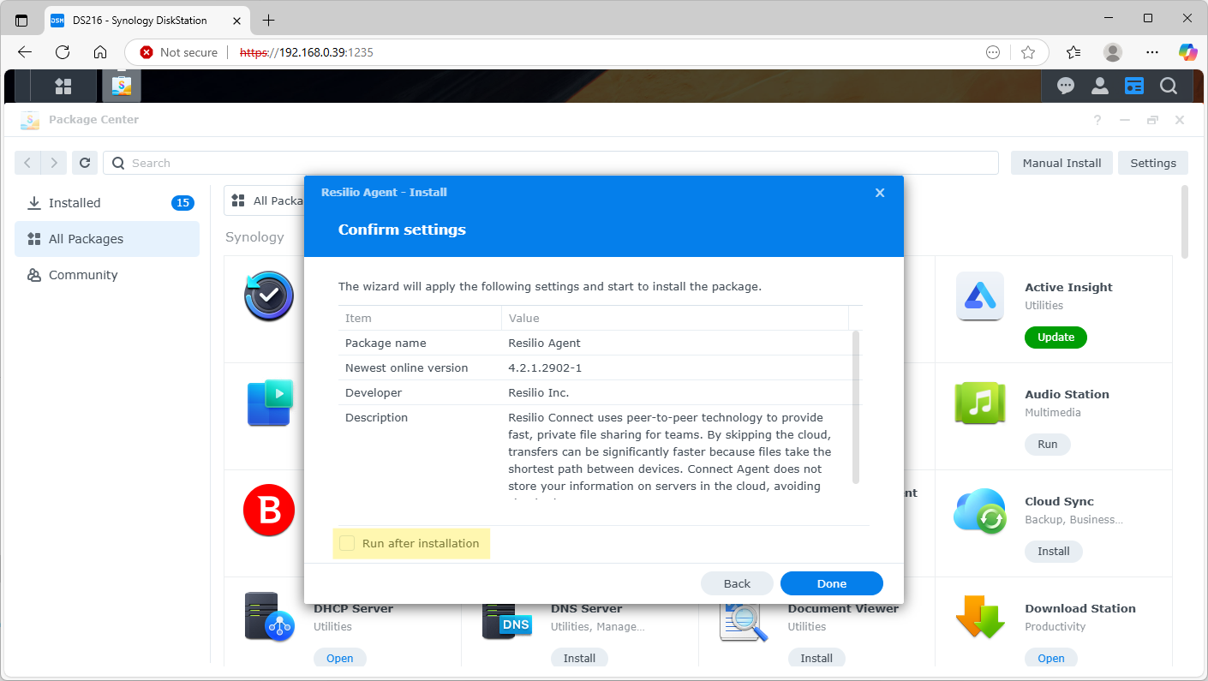This screenshot has height=681, width=1208.
Task: Open the browser Settings and more menu
Action: (1151, 52)
